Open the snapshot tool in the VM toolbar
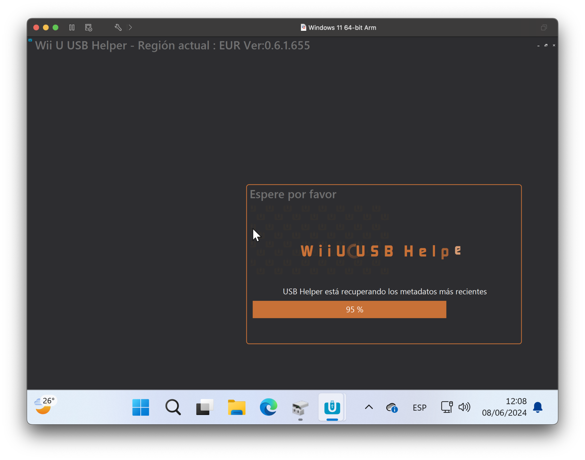Image resolution: width=585 pixels, height=460 pixels. point(88,27)
